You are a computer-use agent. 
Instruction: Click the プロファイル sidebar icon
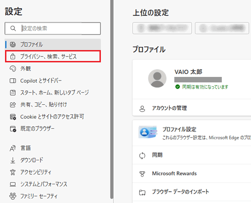(13, 44)
